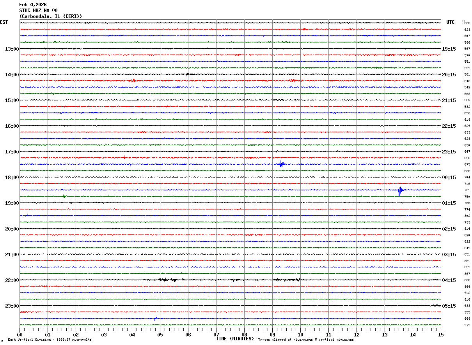Viewport: 472px width, 345px height.
Task: Click the 22:15 UTC time label
Action: pos(449,126)
